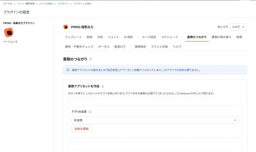Click the blue notice text about 購買管理 アプリ 37
The height and width of the screenshot is (152, 256).
(136, 70)
